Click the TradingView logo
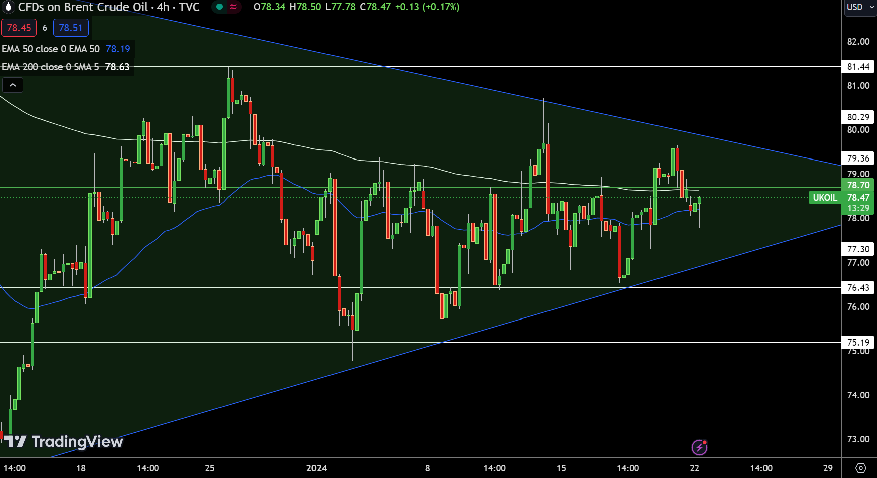 pyautogui.click(x=64, y=441)
